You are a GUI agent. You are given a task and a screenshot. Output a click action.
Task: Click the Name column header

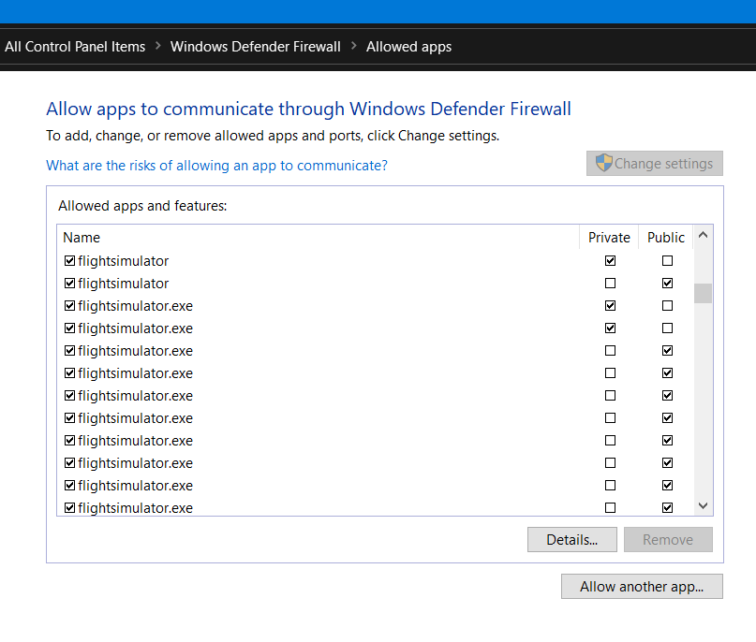(319, 238)
